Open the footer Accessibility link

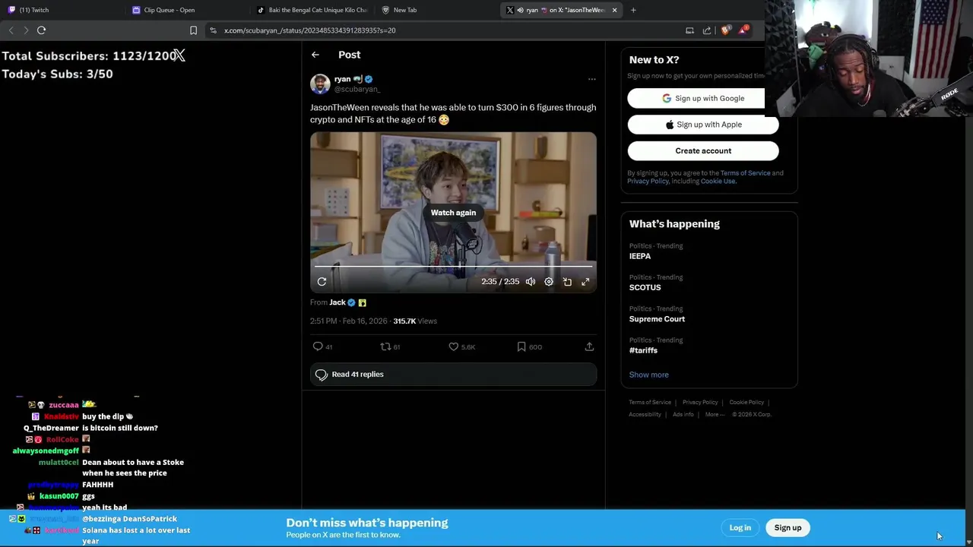(645, 415)
